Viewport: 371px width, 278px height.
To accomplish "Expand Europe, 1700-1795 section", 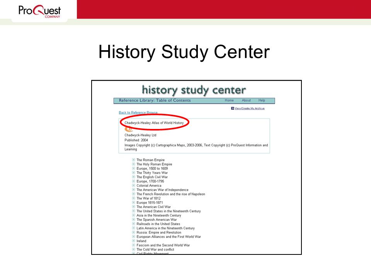I will pos(133,181).
